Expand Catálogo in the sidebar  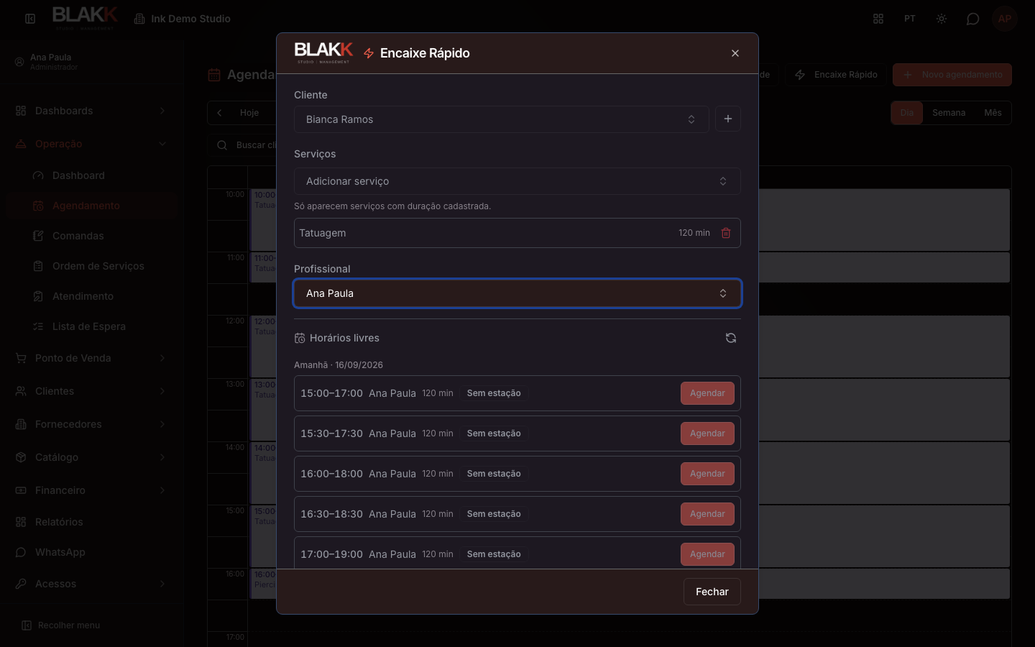[x=91, y=457]
